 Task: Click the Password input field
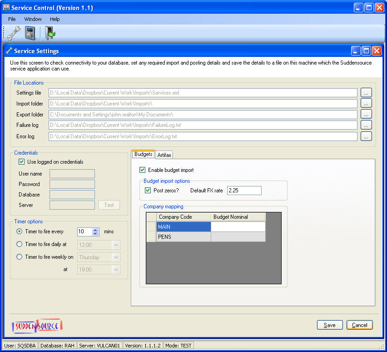[x=72, y=184]
